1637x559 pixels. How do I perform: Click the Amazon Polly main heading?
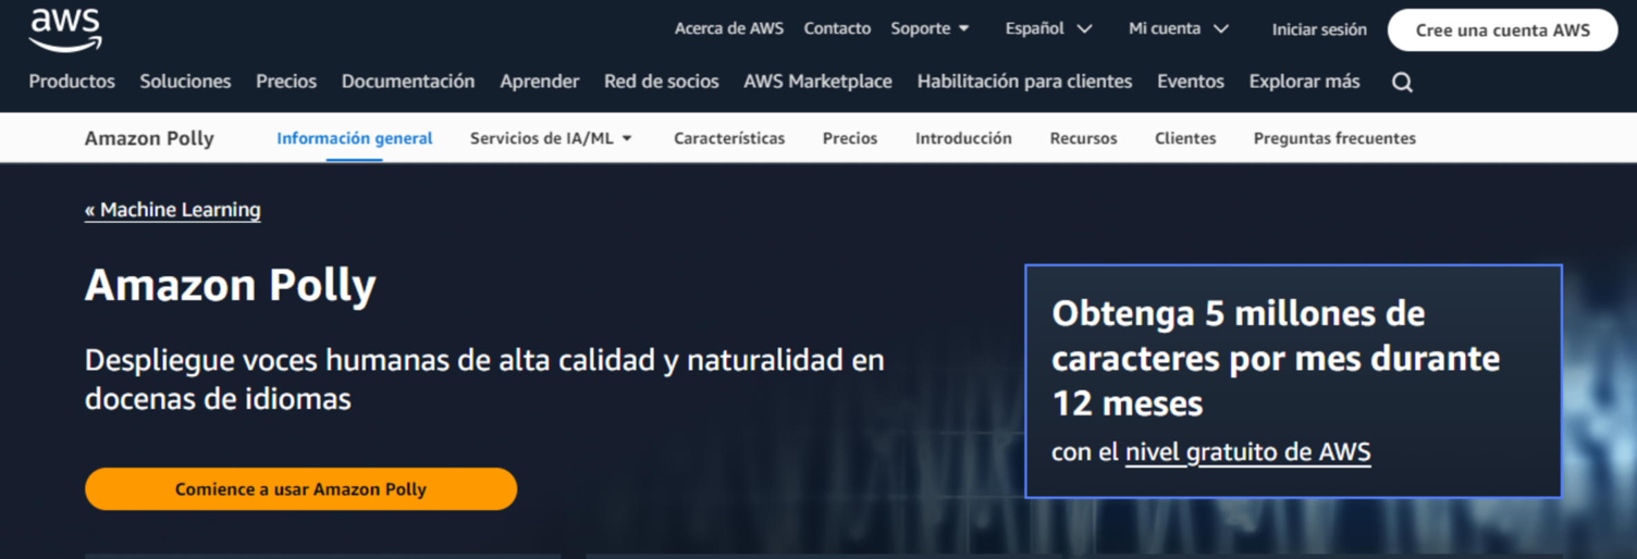(x=230, y=285)
